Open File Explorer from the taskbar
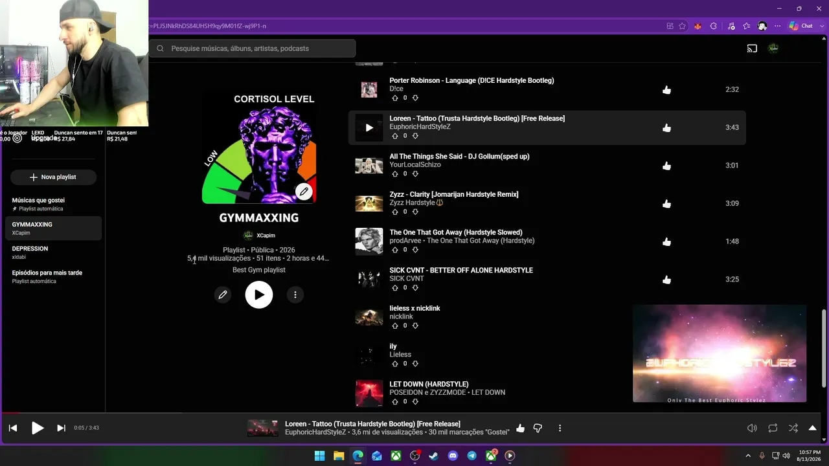829x466 pixels. tap(339, 456)
